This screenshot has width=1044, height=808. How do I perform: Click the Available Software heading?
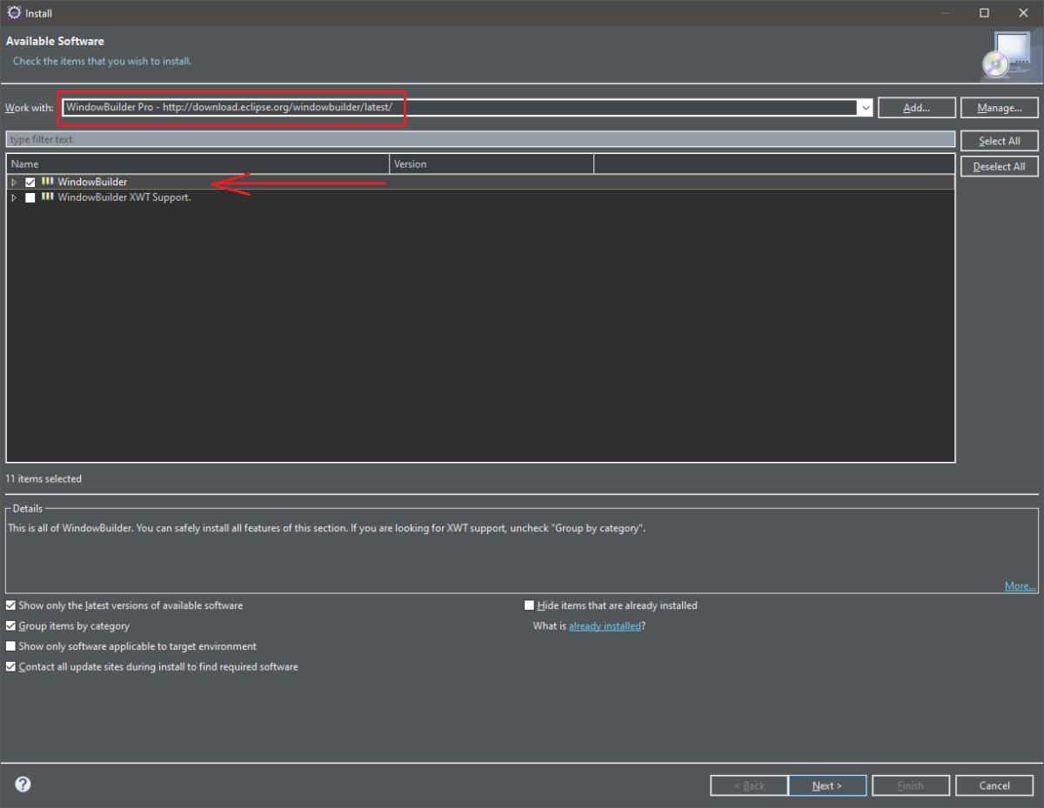pos(55,41)
